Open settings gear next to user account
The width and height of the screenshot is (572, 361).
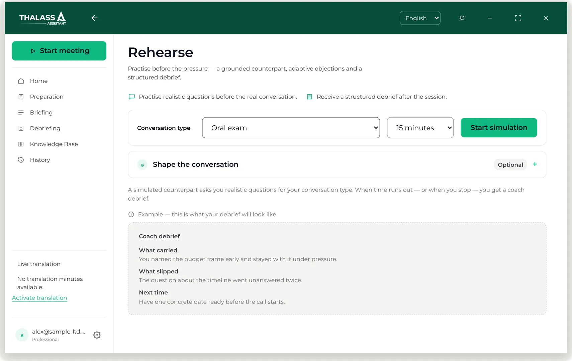tap(97, 335)
